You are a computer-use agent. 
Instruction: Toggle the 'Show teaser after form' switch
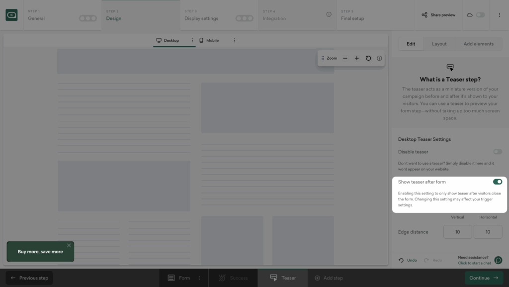coord(497,182)
